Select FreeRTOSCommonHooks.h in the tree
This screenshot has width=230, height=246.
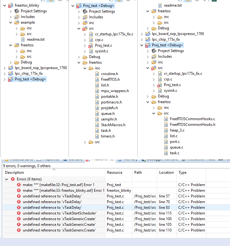pyautogui.click(x=193, y=125)
